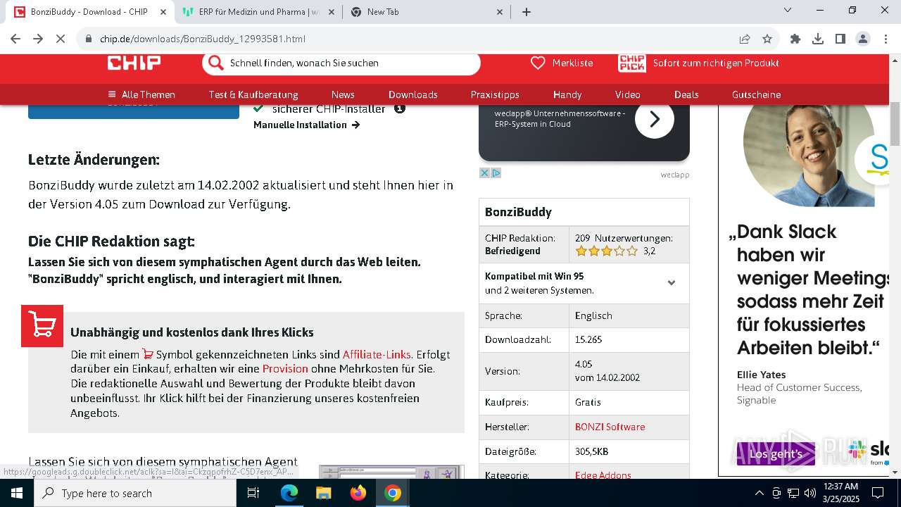The width and height of the screenshot is (901, 507).
Task: Click the BonziBuddy screenshot thumbnail
Action: coord(391,472)
